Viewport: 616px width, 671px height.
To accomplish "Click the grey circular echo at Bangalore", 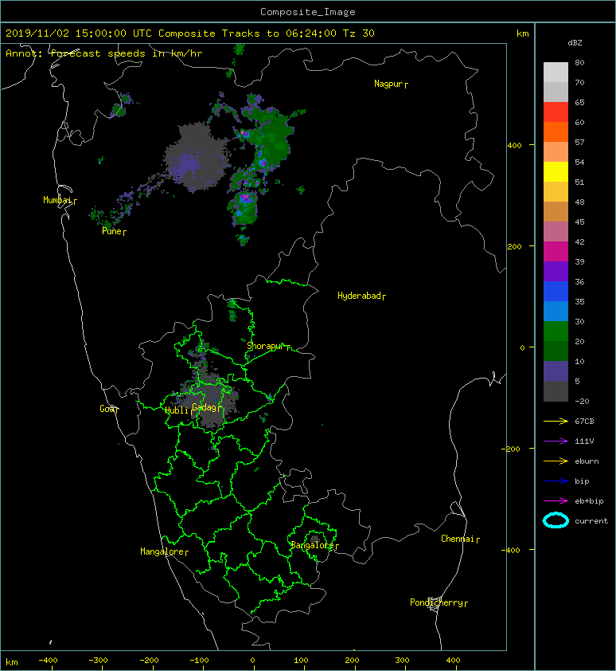I will (315, 539).
